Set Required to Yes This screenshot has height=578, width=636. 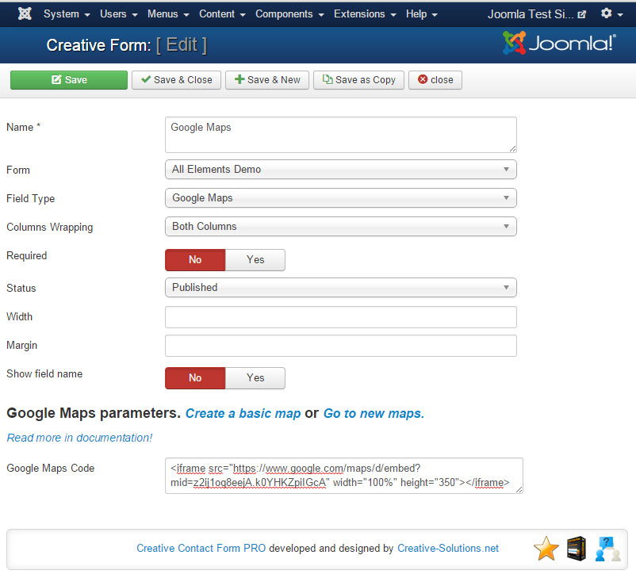pyautogui.click(x=255, y=259)
